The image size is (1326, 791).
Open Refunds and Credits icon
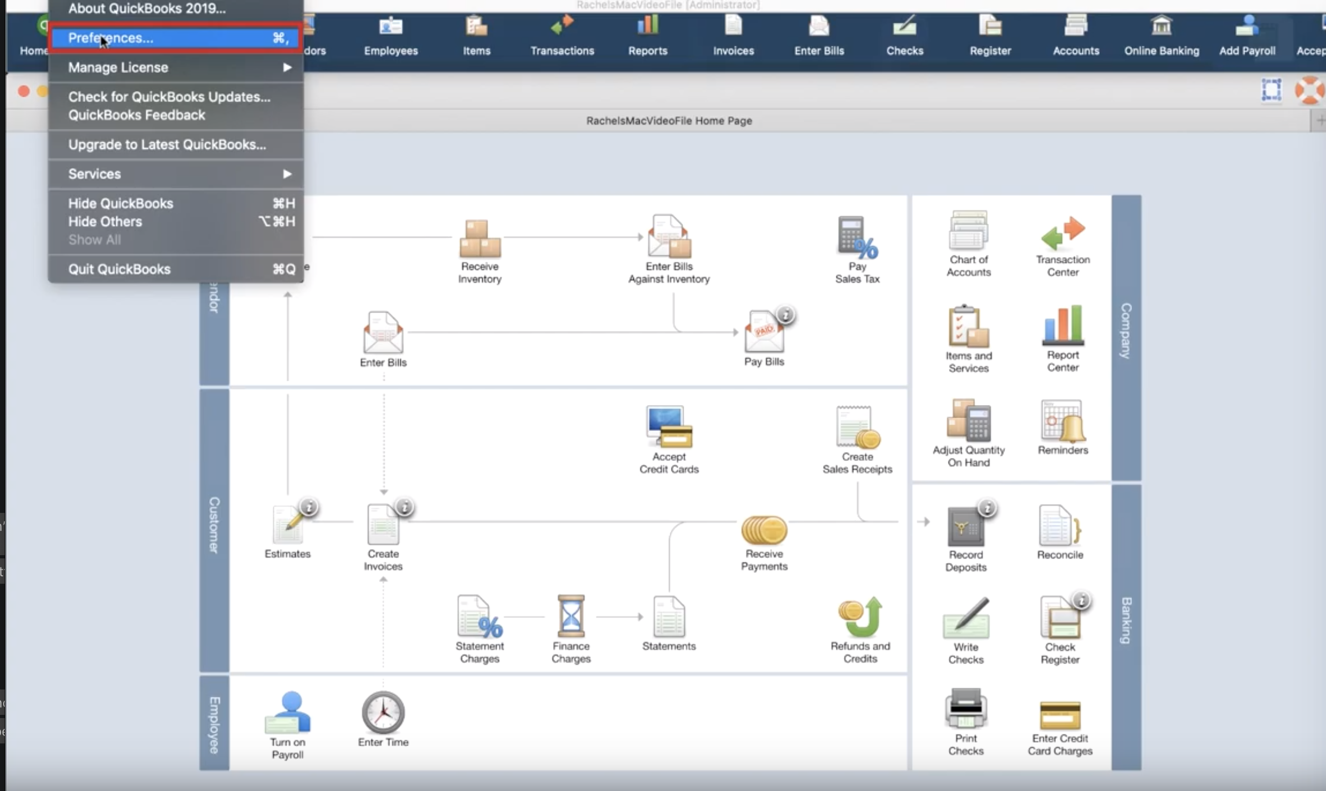[860, 630]
